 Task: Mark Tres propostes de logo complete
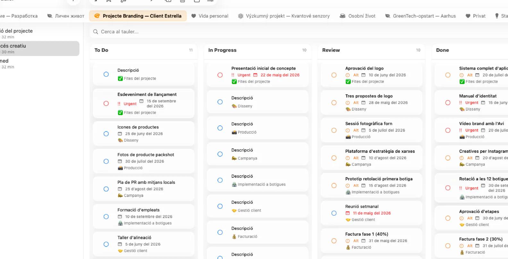pyautogui.click(x=334, y=103)
